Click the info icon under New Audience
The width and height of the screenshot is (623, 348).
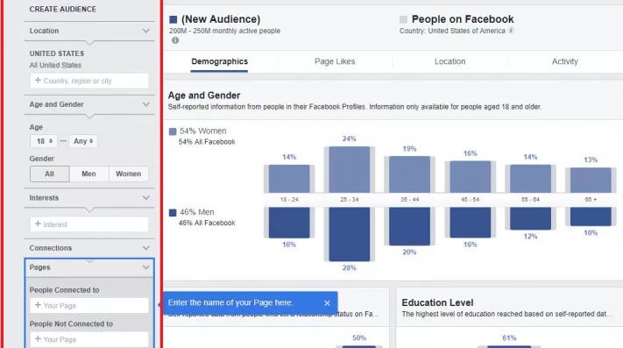pos(175,40)
